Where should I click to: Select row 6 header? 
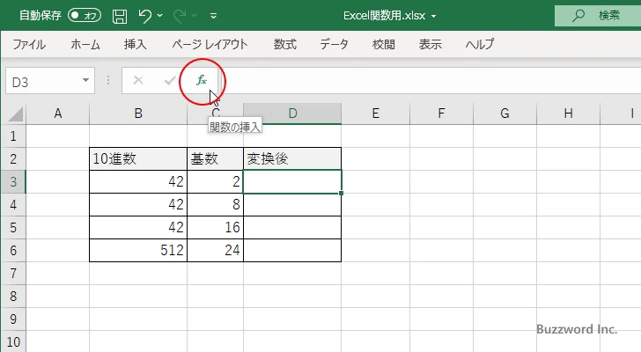pos(13,250)
